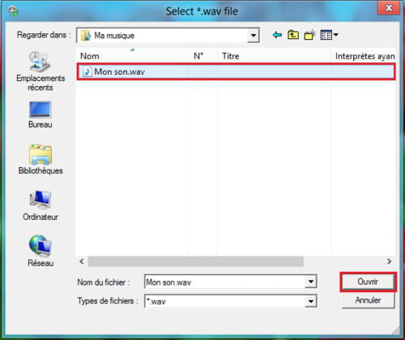Create a new folder

point(309,35)
